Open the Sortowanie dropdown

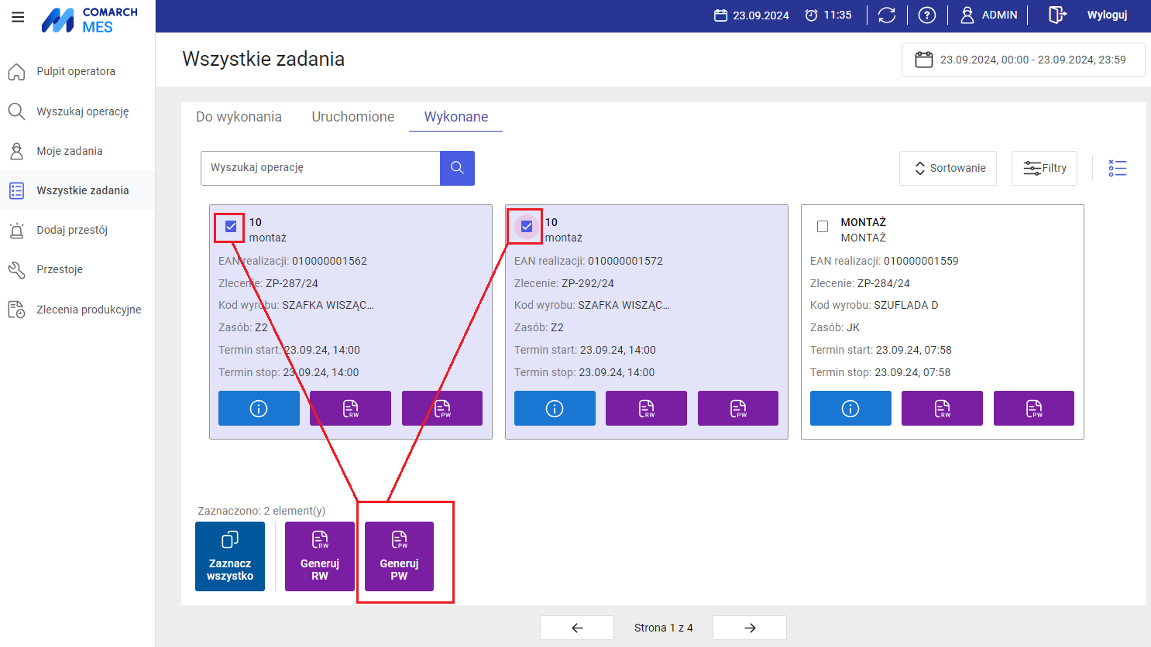tap(948, 168)
